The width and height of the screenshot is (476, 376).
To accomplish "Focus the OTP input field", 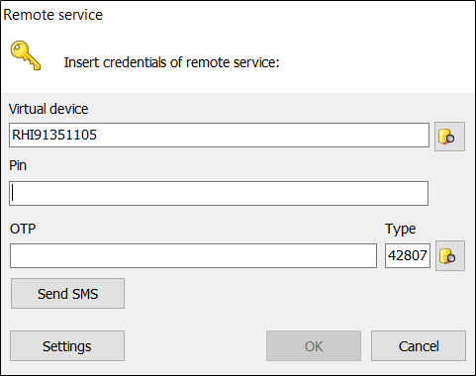I will pos(193,255).
